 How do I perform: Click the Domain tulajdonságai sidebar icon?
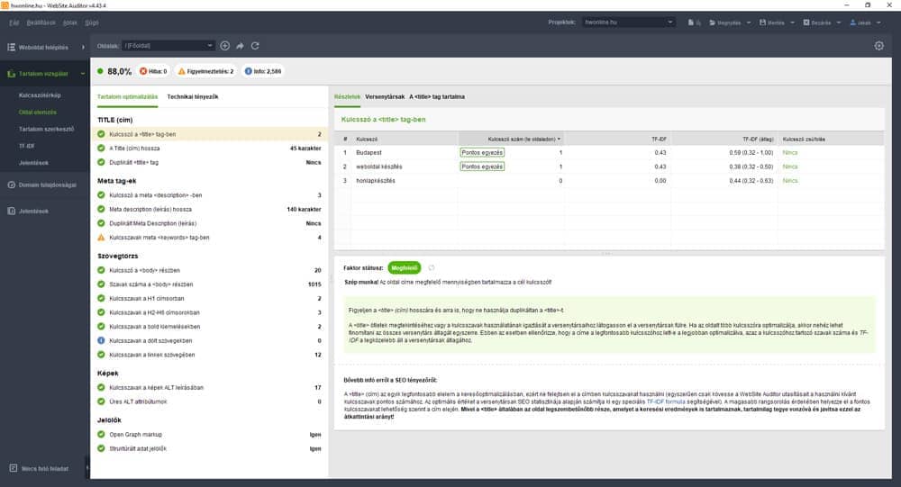[11, 185]
